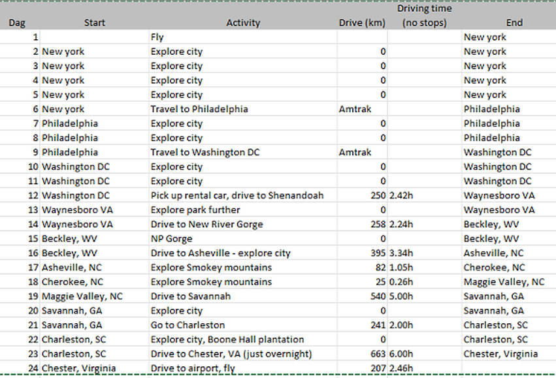
Task: Select the 0.26h driving time cell
Action: tap(425, 282)
